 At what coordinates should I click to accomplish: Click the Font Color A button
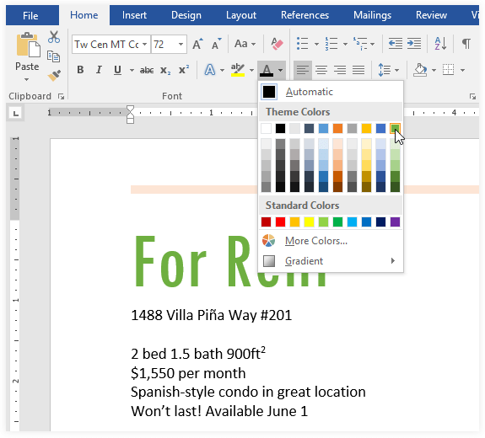267,70
